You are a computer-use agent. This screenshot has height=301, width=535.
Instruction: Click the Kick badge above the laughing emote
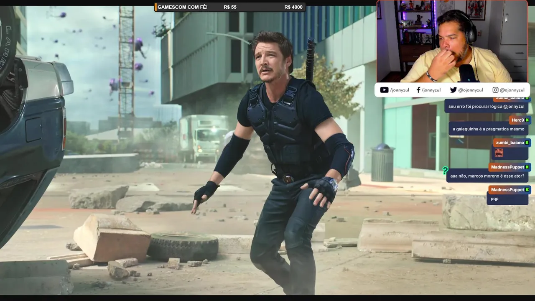527,143
